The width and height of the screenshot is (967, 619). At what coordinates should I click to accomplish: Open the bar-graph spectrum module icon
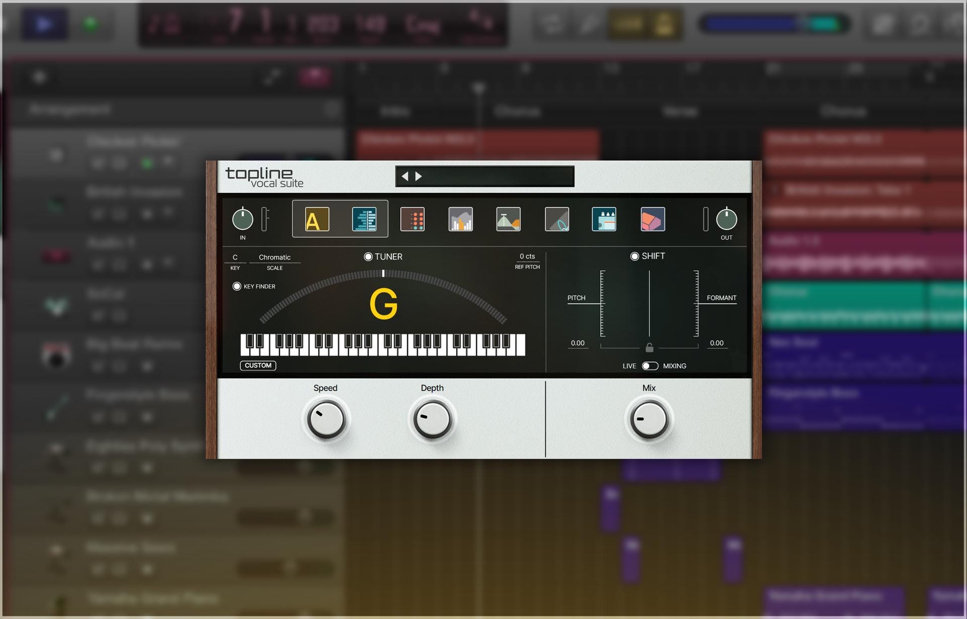[460, 219]
